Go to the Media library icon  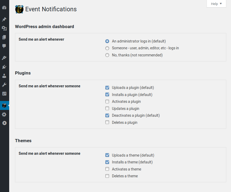click(4, 28)
